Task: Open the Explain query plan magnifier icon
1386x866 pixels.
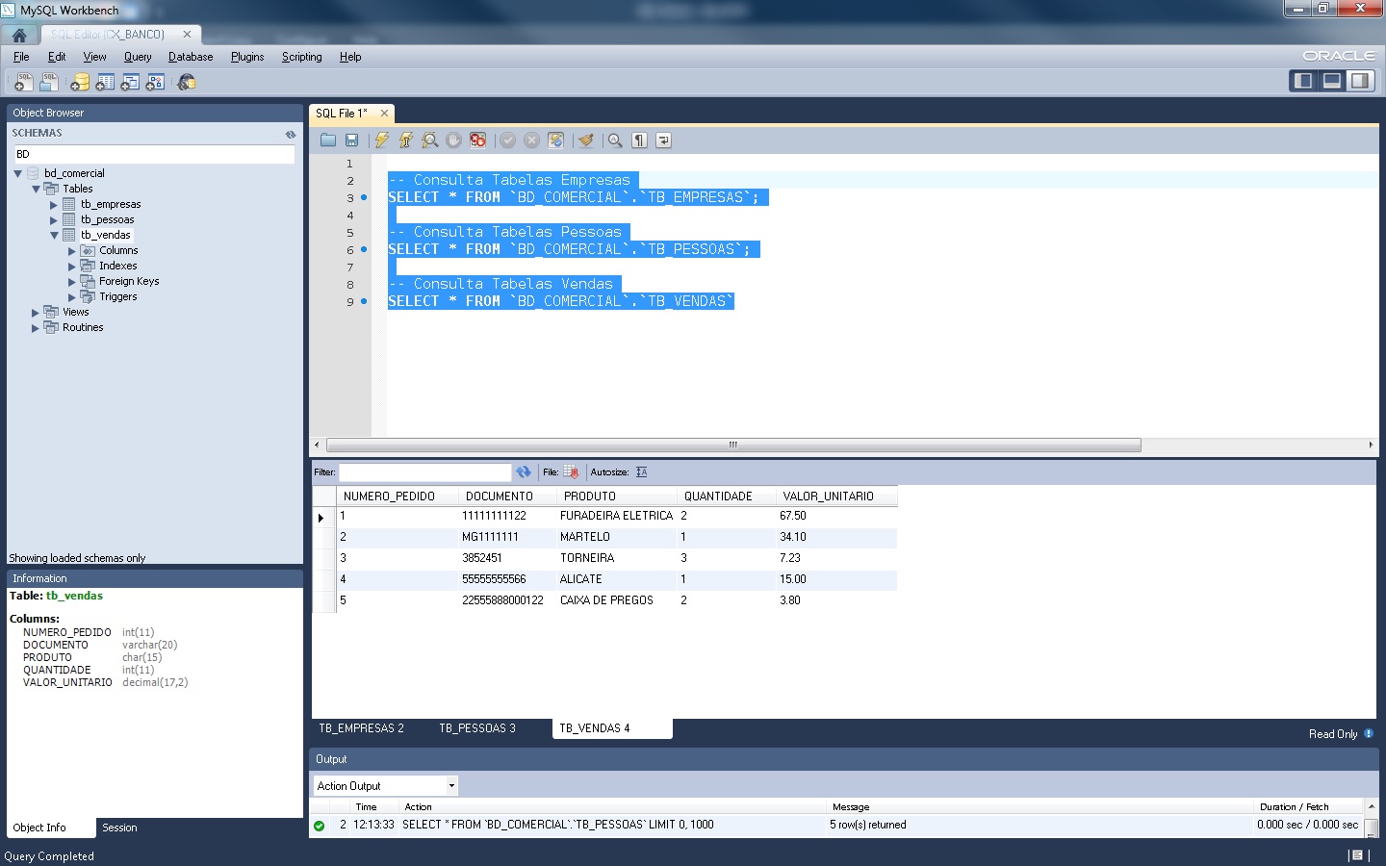Action: (x=429, y=140)
